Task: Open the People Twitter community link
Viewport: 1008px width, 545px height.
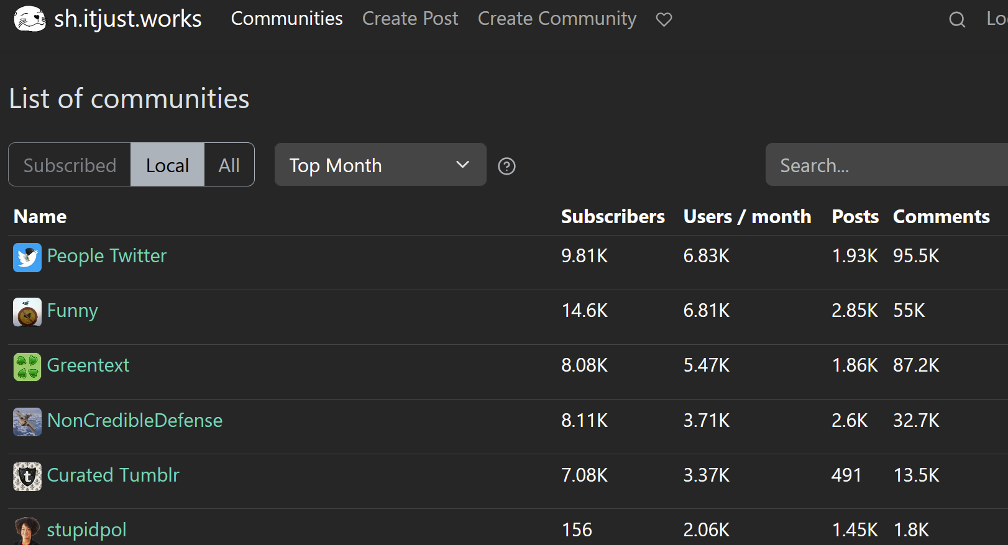Action: tap(107, 256)
